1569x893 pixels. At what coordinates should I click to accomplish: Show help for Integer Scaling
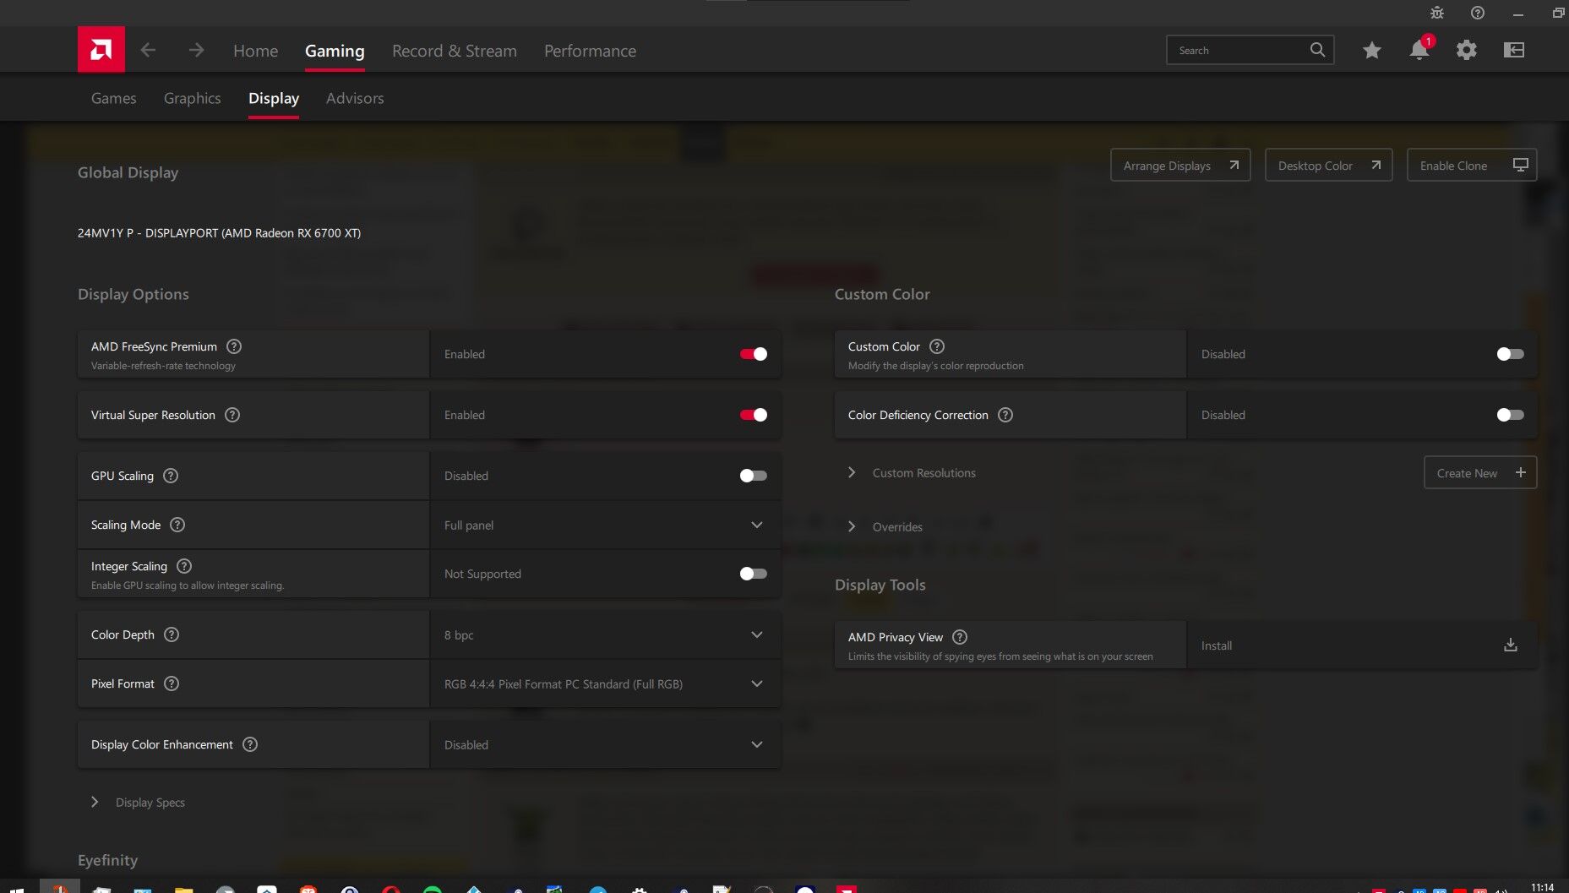tap(184, 566)
